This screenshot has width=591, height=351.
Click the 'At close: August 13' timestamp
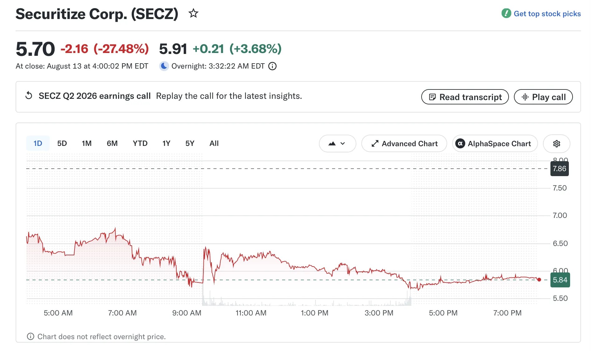pos(82,66)
